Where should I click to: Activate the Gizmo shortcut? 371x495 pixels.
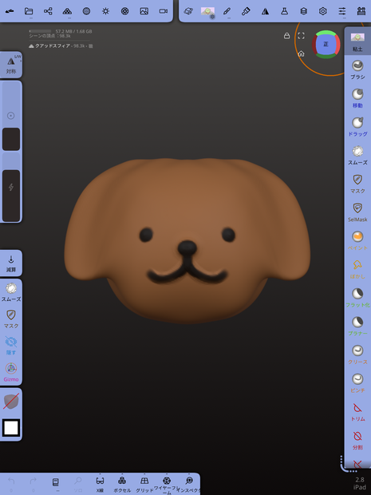(11, 372)
